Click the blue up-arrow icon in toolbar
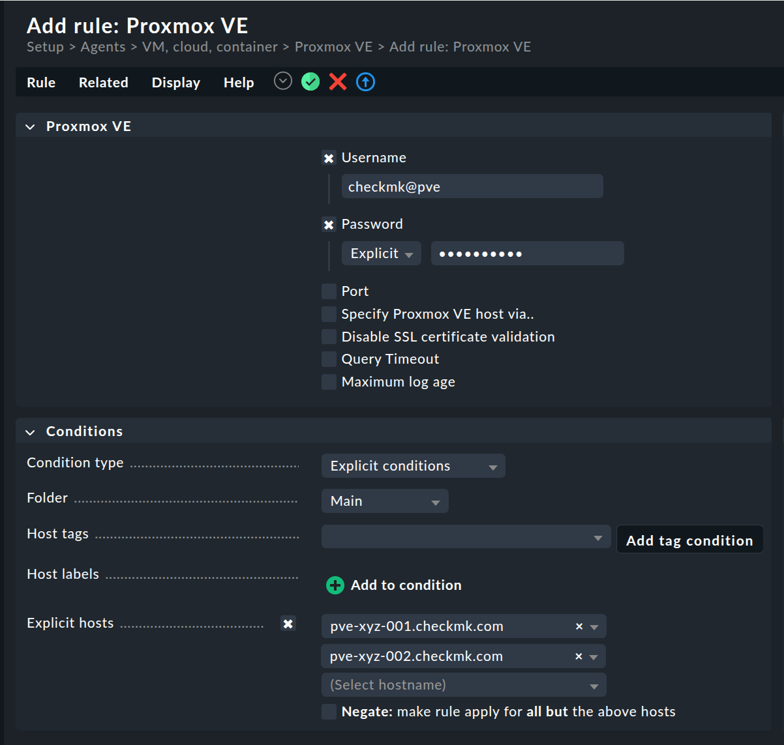The image size is (784, 745). 365,82
